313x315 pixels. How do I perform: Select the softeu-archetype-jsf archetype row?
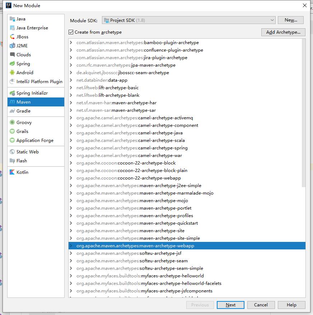(161, 253)
